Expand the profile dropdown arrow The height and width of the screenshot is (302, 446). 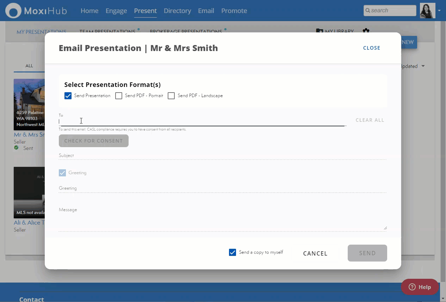click(x=439, y=11)
